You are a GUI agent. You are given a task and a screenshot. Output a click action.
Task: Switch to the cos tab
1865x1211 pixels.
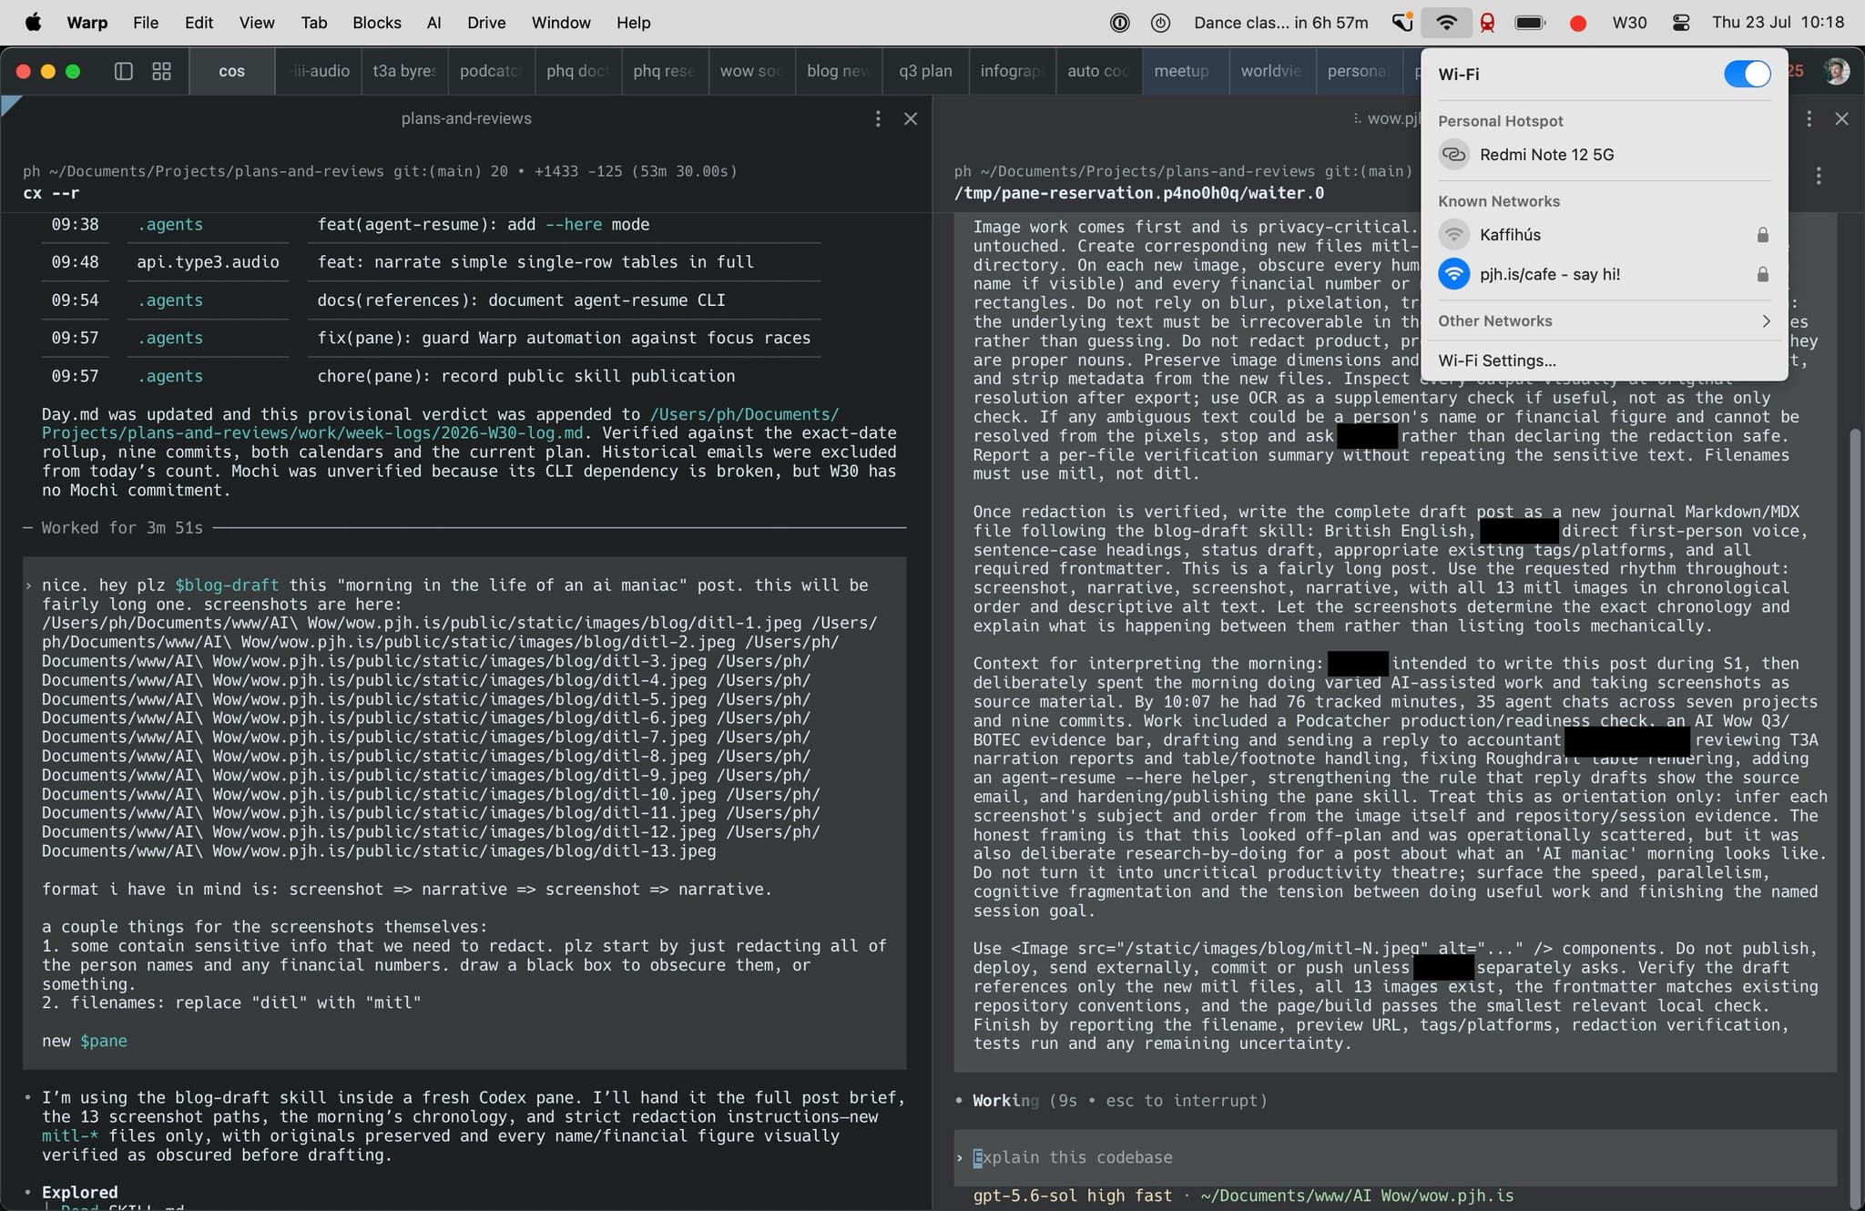click(231, 71)
